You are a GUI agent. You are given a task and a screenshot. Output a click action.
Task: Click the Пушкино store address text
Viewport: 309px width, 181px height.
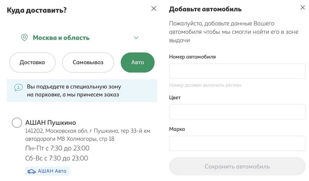tap(88, 135)
